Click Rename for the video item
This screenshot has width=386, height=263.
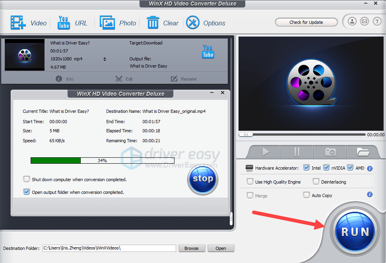[184, 79]
